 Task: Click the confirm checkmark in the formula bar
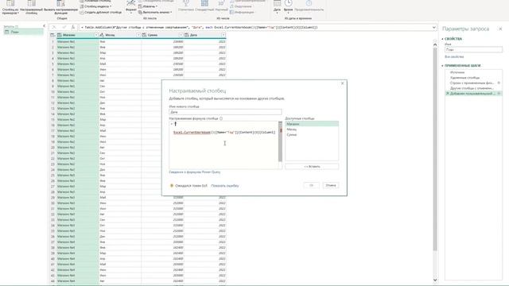coord(64,27)
